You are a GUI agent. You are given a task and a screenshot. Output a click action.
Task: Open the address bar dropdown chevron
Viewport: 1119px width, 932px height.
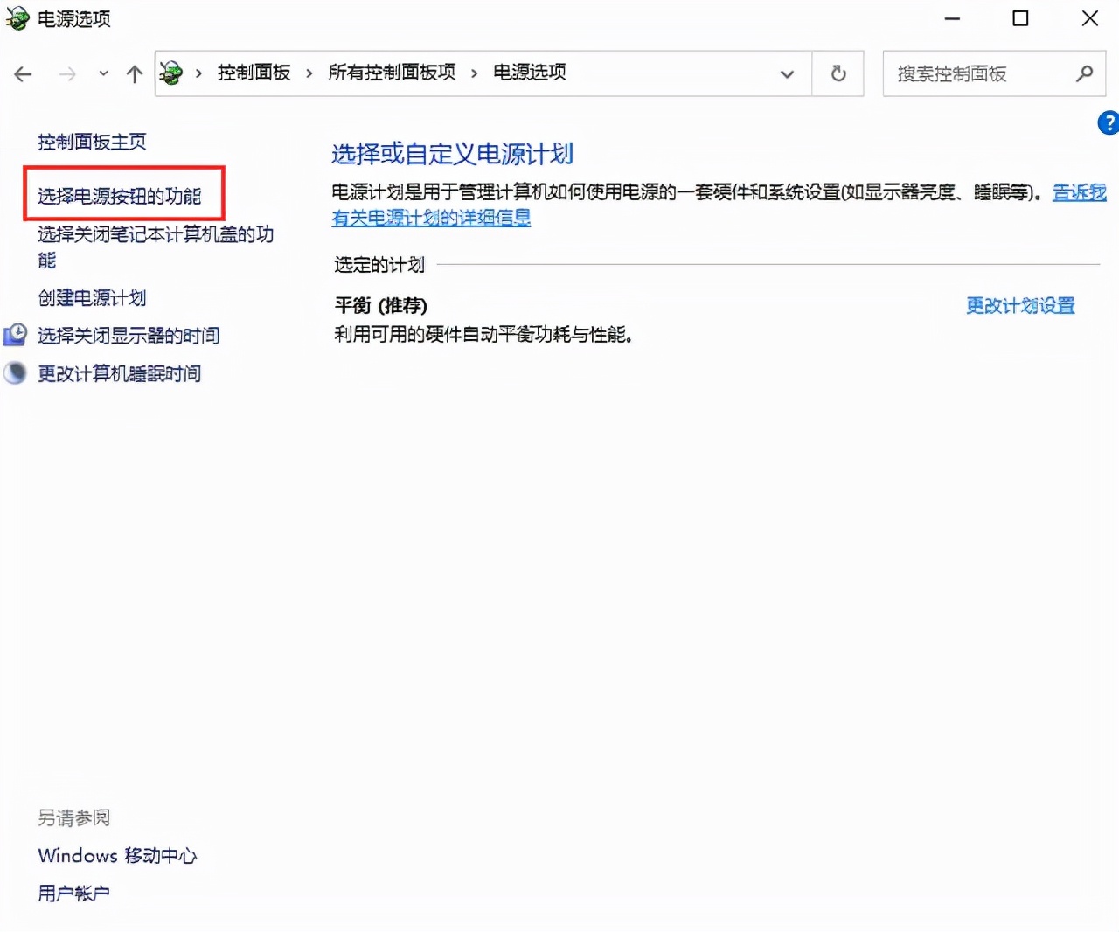pyautogui.click(x=787, y=73)
